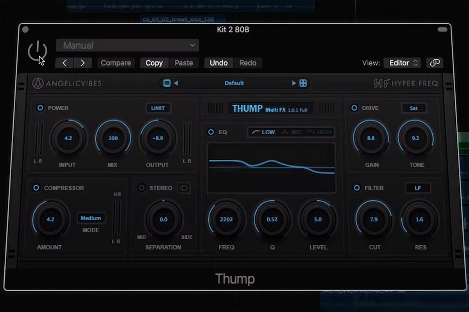Select the LOW EQ band tab
The height and width of the screenshot is (312, 469).
tap(263, 132)
